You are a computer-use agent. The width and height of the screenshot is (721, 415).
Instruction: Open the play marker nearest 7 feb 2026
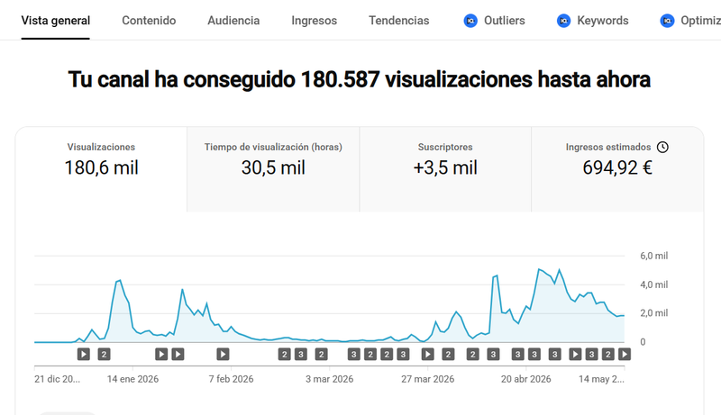pyautogui.click(x=223, y=354)
